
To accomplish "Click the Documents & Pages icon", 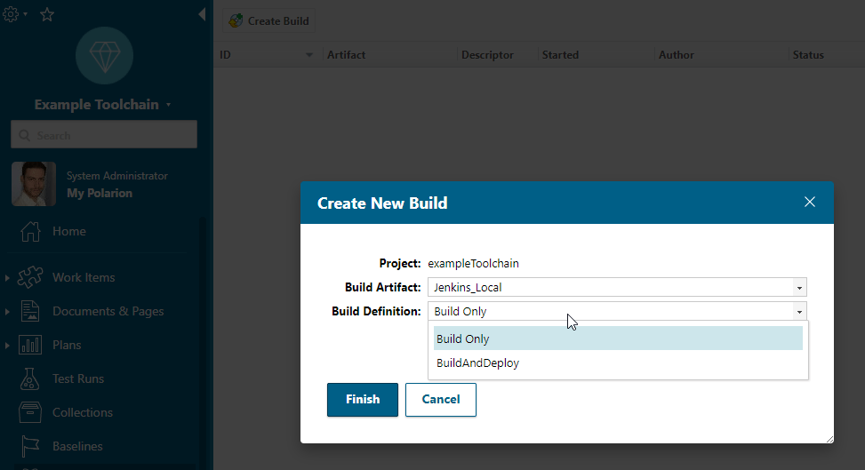I will coord(30,311).
